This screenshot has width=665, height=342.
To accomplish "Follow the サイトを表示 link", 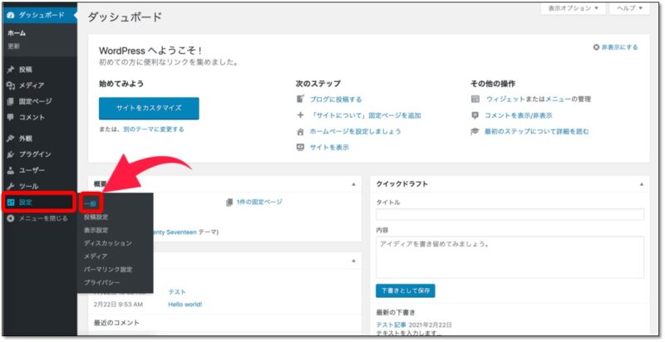I will click(x=329, y=147).
